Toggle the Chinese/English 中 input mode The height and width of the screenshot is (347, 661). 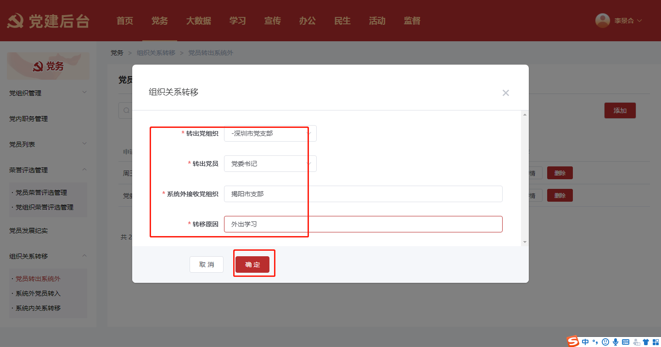coord(585,342)
